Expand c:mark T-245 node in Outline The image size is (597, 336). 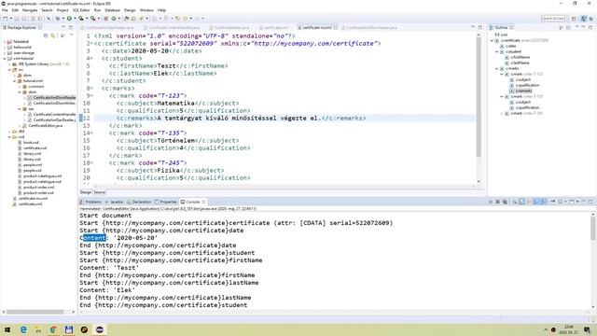pos(502,114)
